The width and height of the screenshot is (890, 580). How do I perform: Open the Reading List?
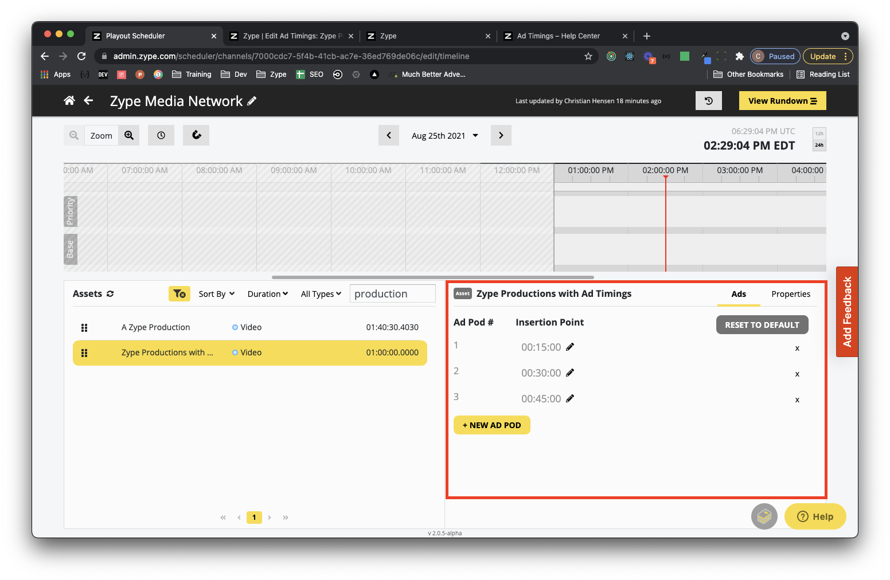point(823,75)
